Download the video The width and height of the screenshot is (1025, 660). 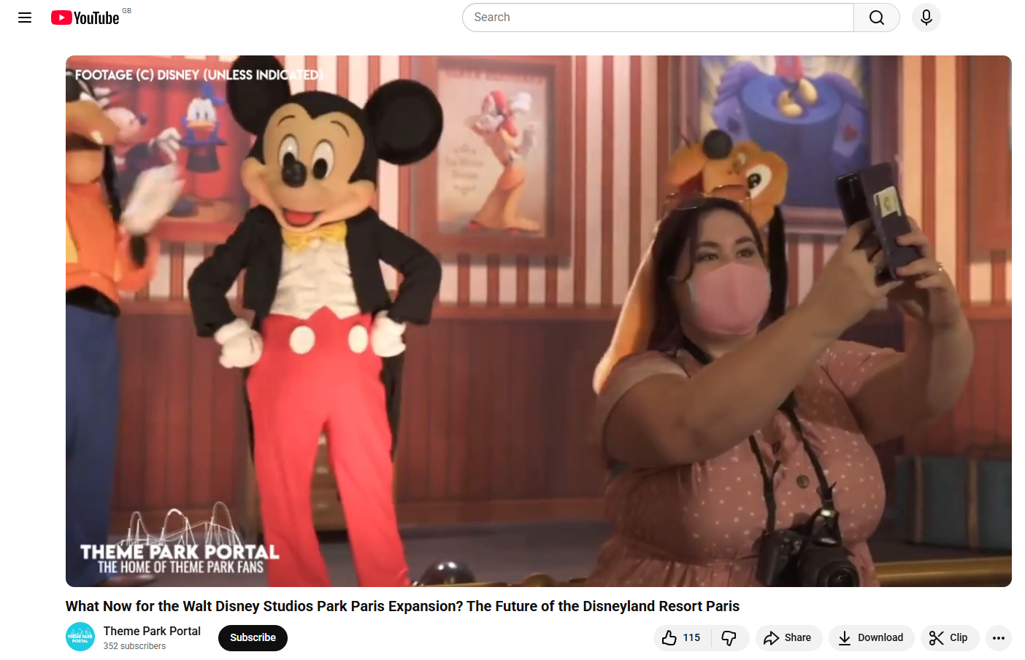(x=870, y=637)
